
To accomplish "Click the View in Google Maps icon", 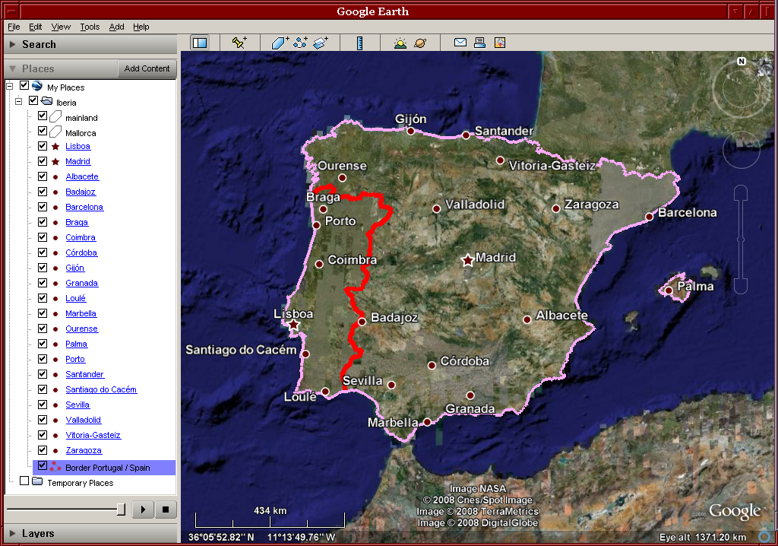I will point(500,43).
